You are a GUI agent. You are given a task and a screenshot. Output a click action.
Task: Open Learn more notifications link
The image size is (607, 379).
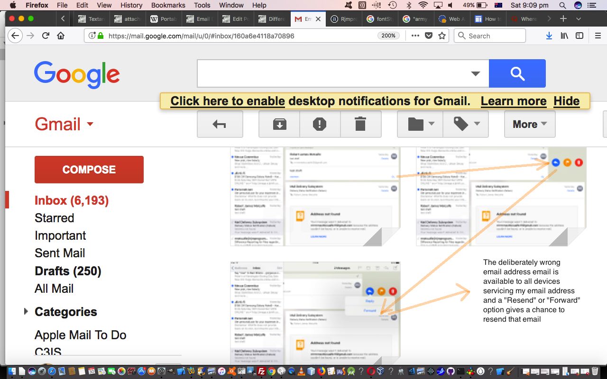pyautogui.click(x=514, y=101)
